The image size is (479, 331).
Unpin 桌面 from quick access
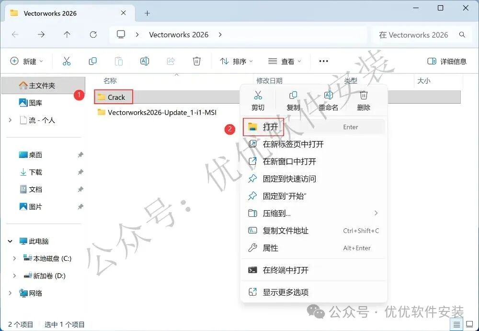[x=80, y=155]
